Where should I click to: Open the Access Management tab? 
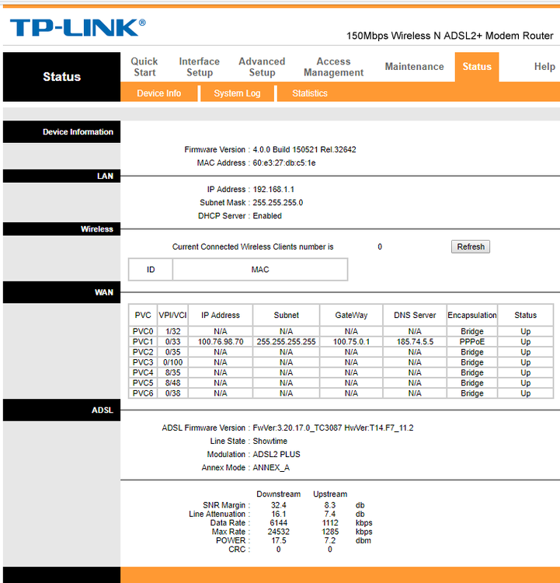333,67
